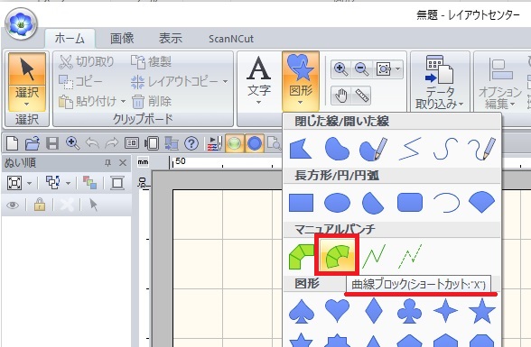Open the 文字 text tool
This screenshot has width=531, height=347.
tap(259, 81)
